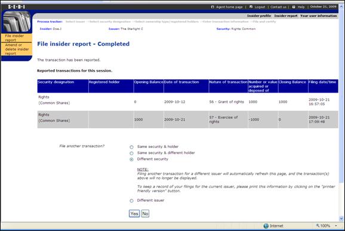
Task: Open Your user information tab
Action: pos(318,16)
